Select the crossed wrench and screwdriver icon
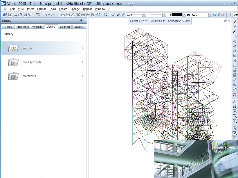The width and height of the screenshot is (238, 178). (x=78, y=15)
